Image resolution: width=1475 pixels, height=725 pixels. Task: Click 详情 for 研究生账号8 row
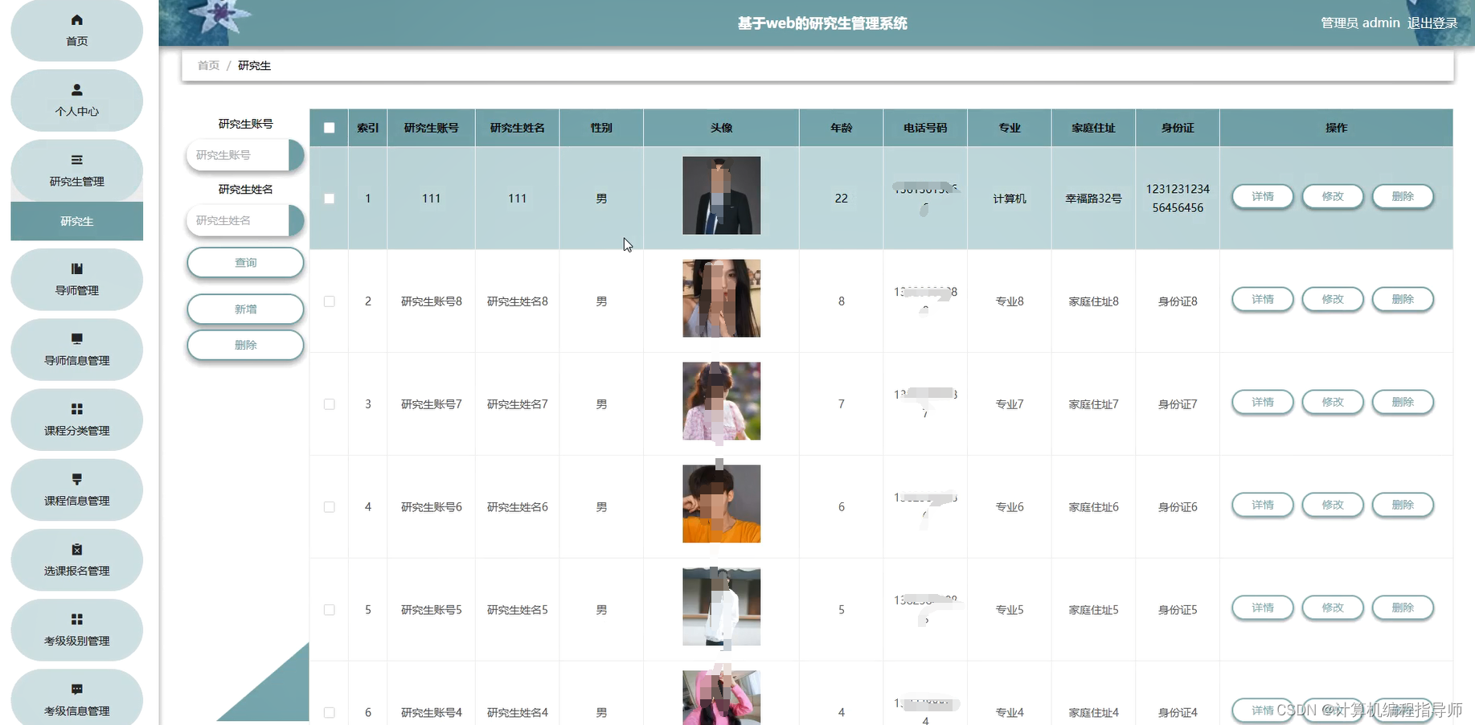tap(1263, 300)
